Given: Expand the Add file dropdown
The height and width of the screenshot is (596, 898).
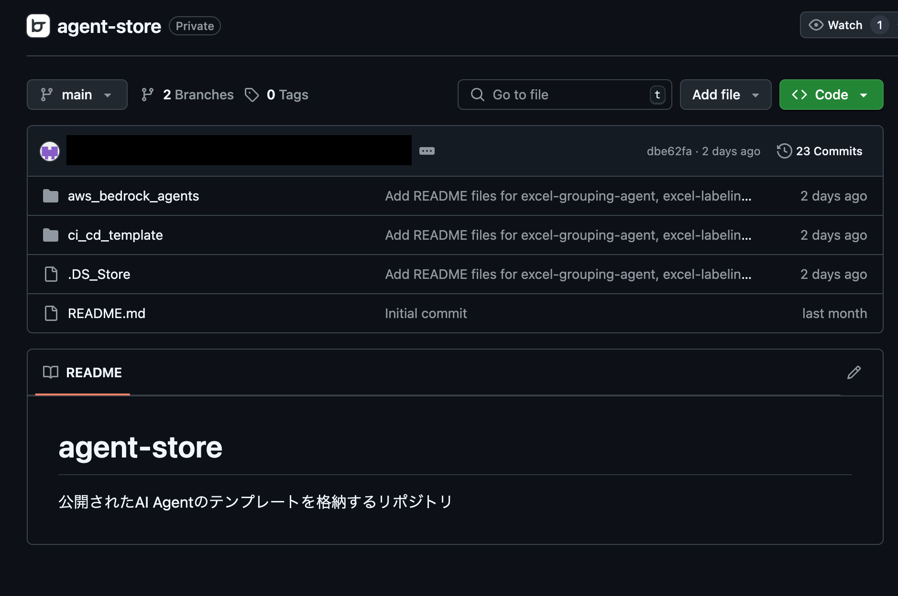Looking at the screenshot, I should [x=725, y=95].
